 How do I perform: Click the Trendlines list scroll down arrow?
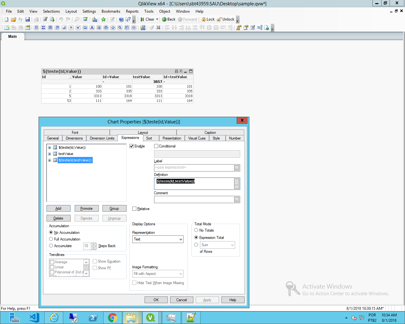click(86, 273)
